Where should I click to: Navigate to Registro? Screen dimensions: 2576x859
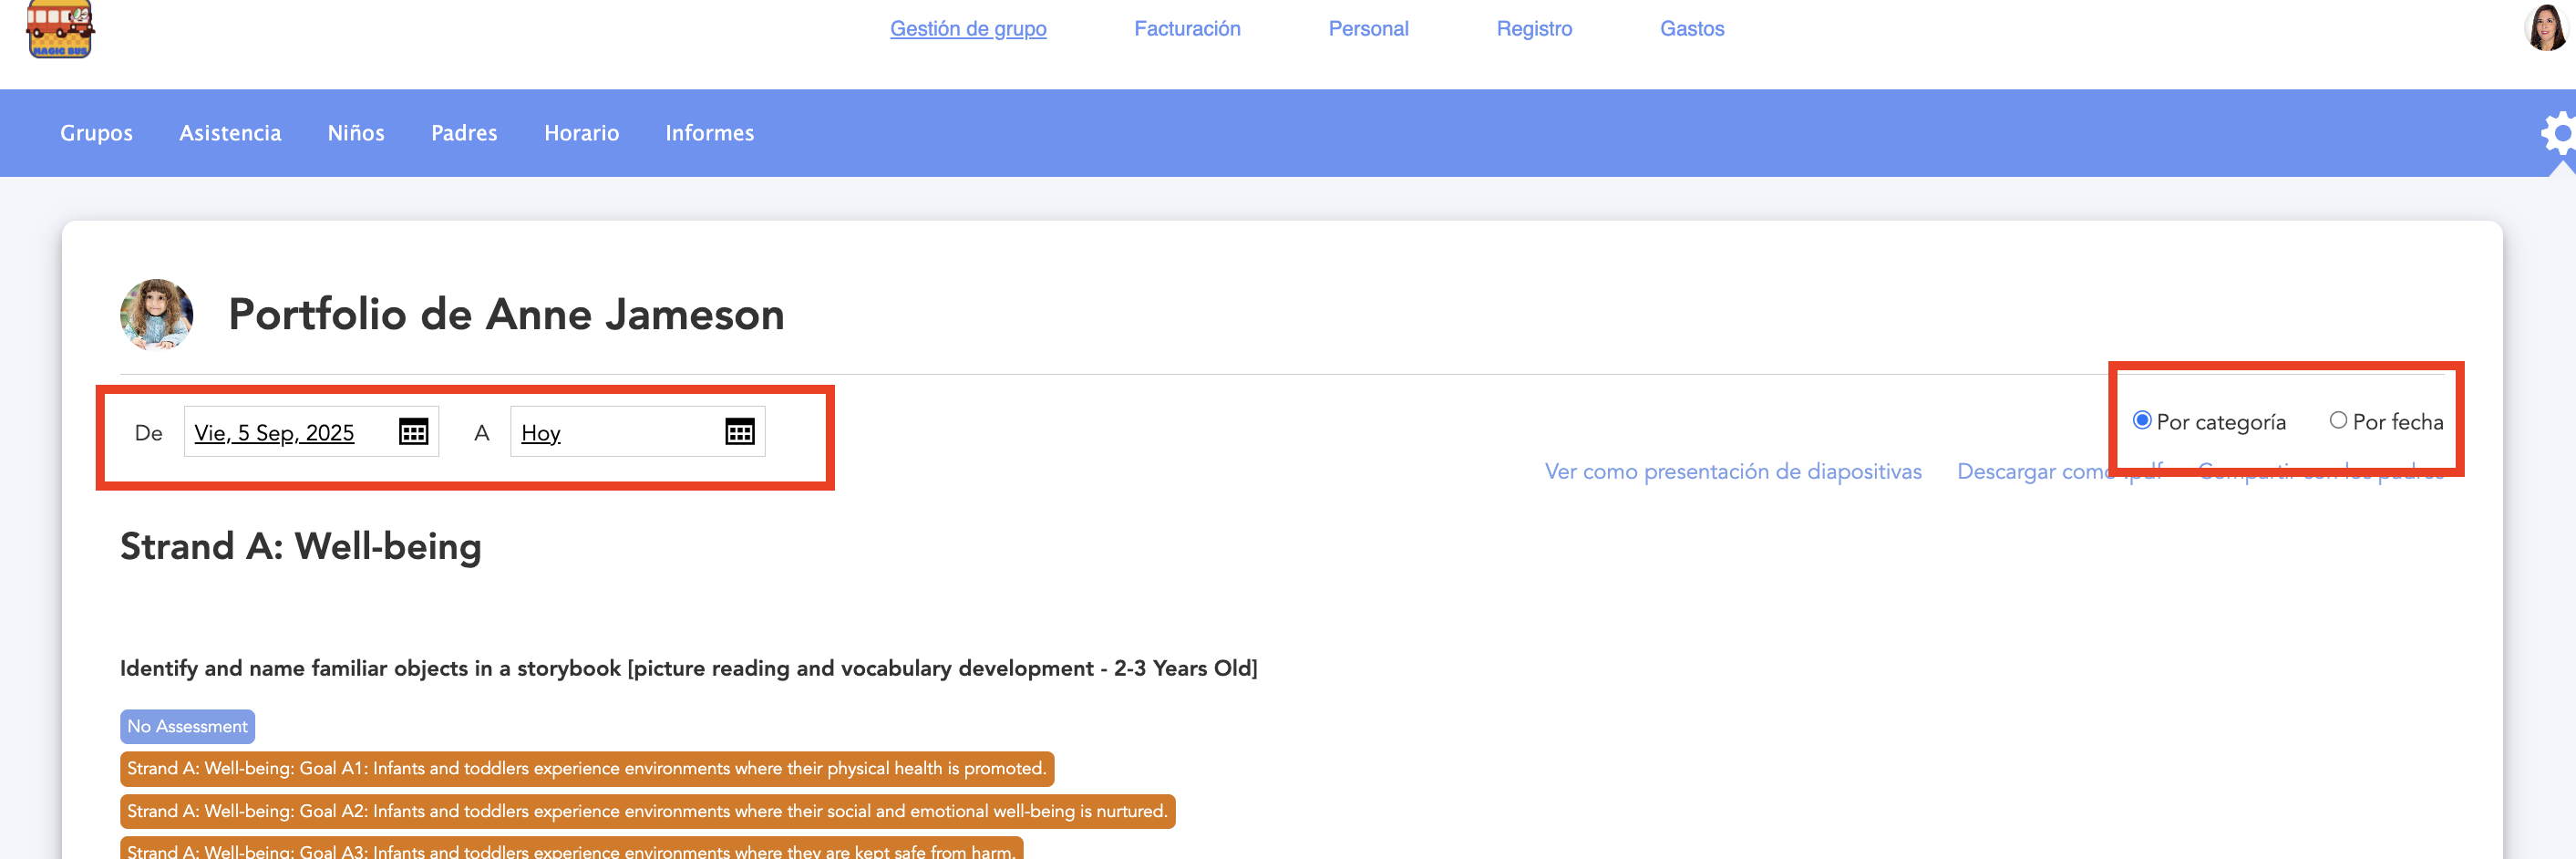1534,29
